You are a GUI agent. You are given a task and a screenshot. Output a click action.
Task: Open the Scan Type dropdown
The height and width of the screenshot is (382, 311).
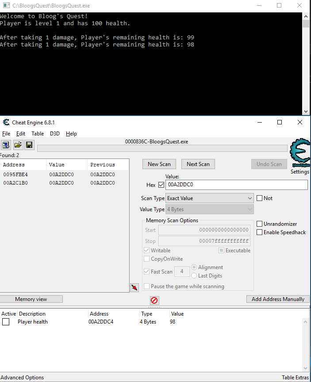[x=210, y=198]
